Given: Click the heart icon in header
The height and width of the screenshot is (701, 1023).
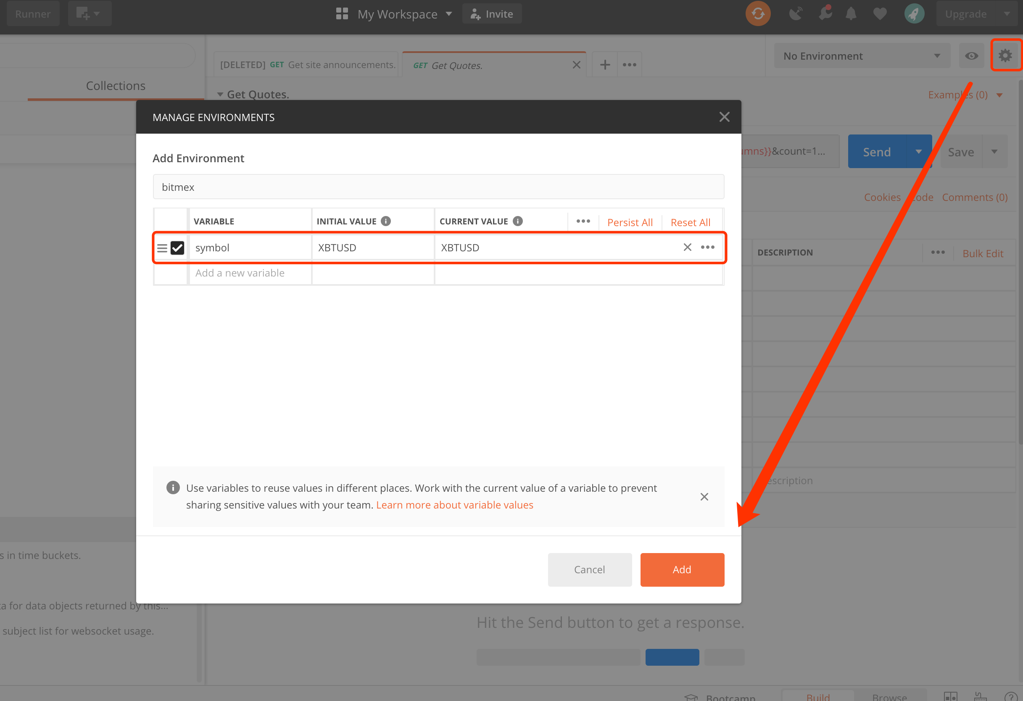Looking at the screenshot, I should click(880, 14).
